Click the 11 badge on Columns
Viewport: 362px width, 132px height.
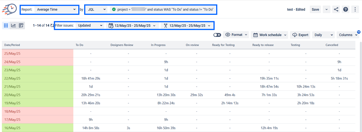tap(358, 32)
